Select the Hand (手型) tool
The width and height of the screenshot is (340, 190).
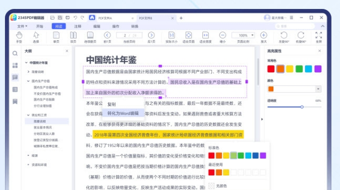19,37
